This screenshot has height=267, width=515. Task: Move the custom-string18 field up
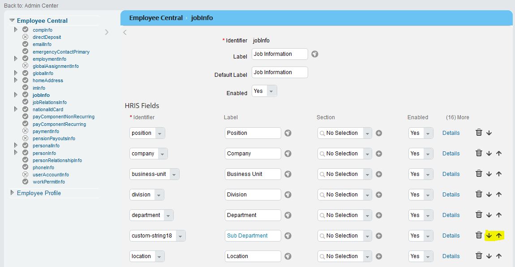click(x=499, y=236)
